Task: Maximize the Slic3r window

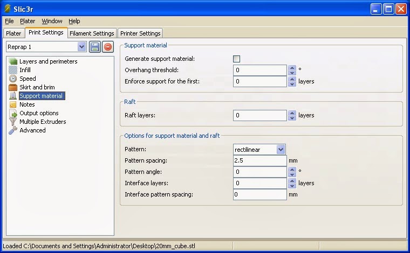Action: click(x=388, y=9)
